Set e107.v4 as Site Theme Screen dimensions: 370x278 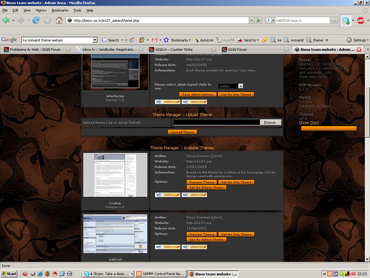(236, 234)
